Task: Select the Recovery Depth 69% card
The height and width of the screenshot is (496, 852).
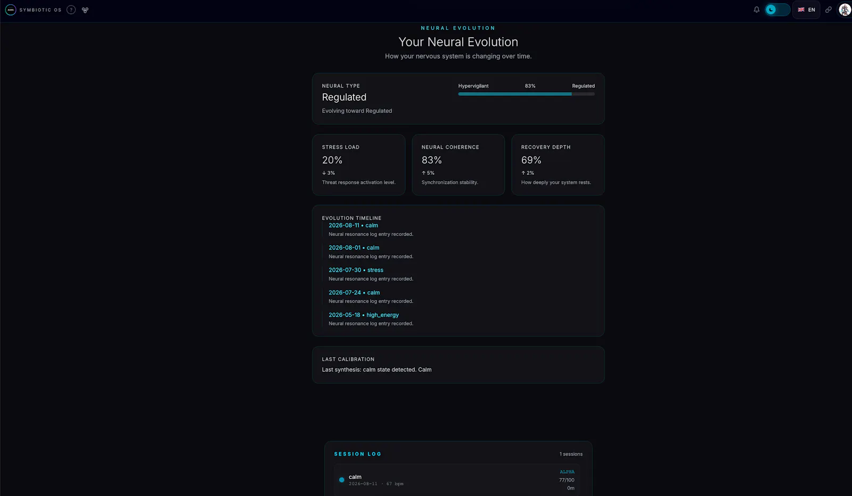Action: coord(558,165)
